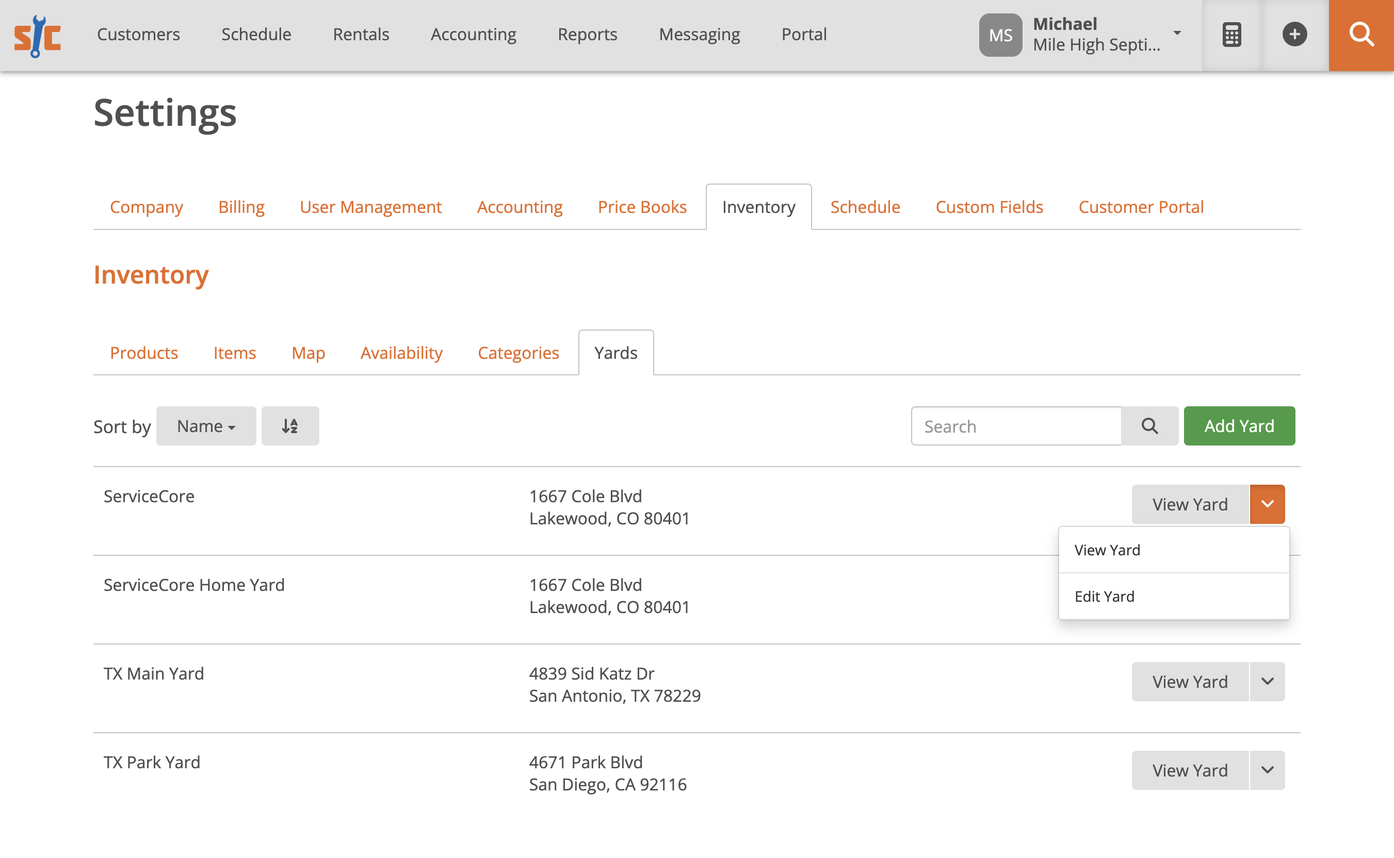
Task: Open the Messaging menu
Action: click(700, 34)
